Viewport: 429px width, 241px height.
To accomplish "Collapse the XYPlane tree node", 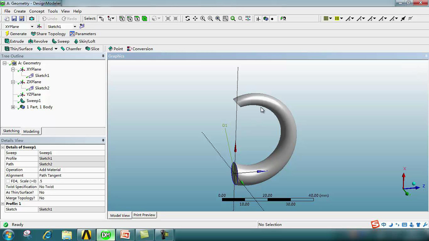I will coord(13,70).
